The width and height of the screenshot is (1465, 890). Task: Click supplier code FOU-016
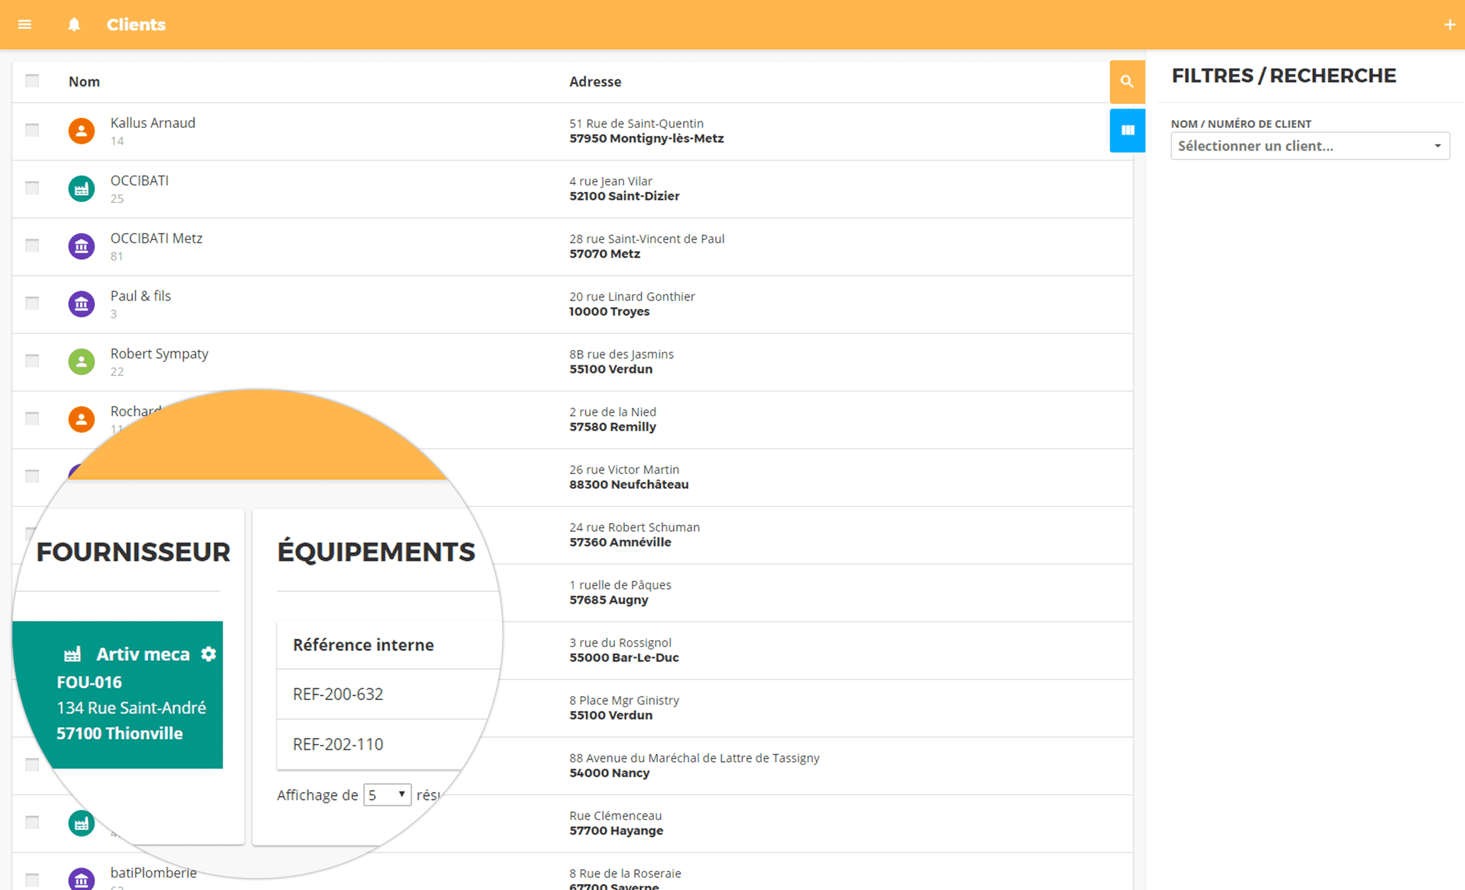tap(89, 683)
